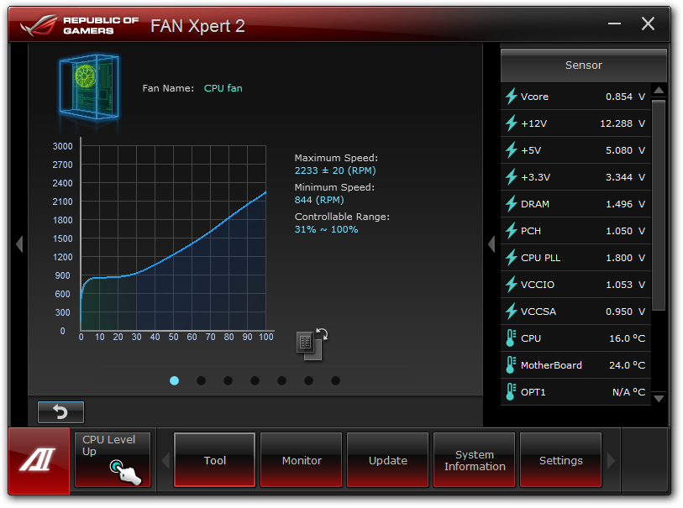Click the VCCSA lightning bolt icon
The width and height of the screenshot is (683, 508).
coord(512,312)
